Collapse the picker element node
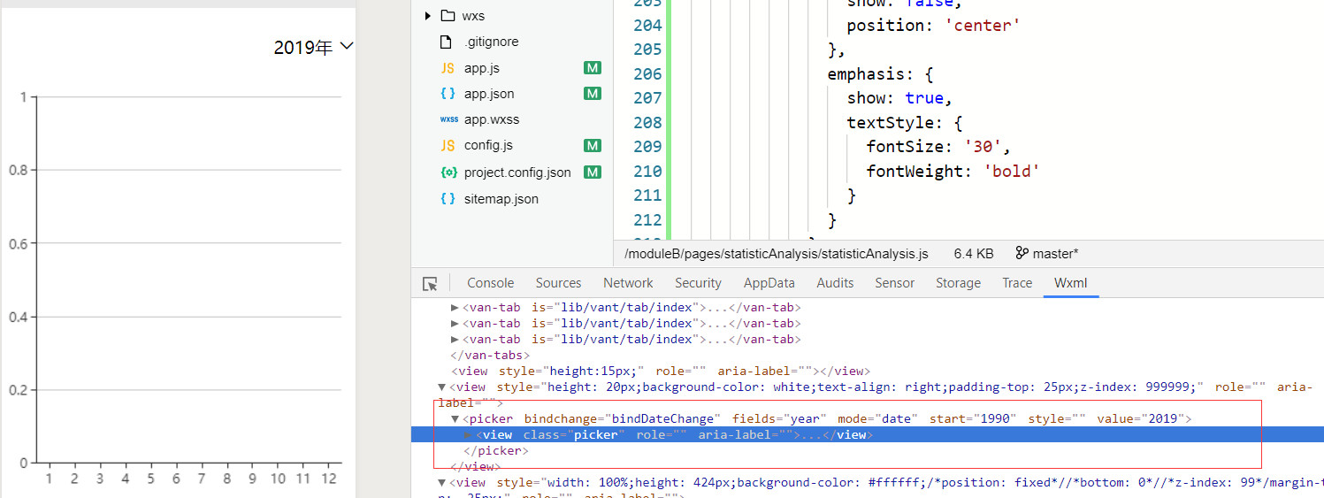This screenshot has width=1324, height=498. point(455,418)
